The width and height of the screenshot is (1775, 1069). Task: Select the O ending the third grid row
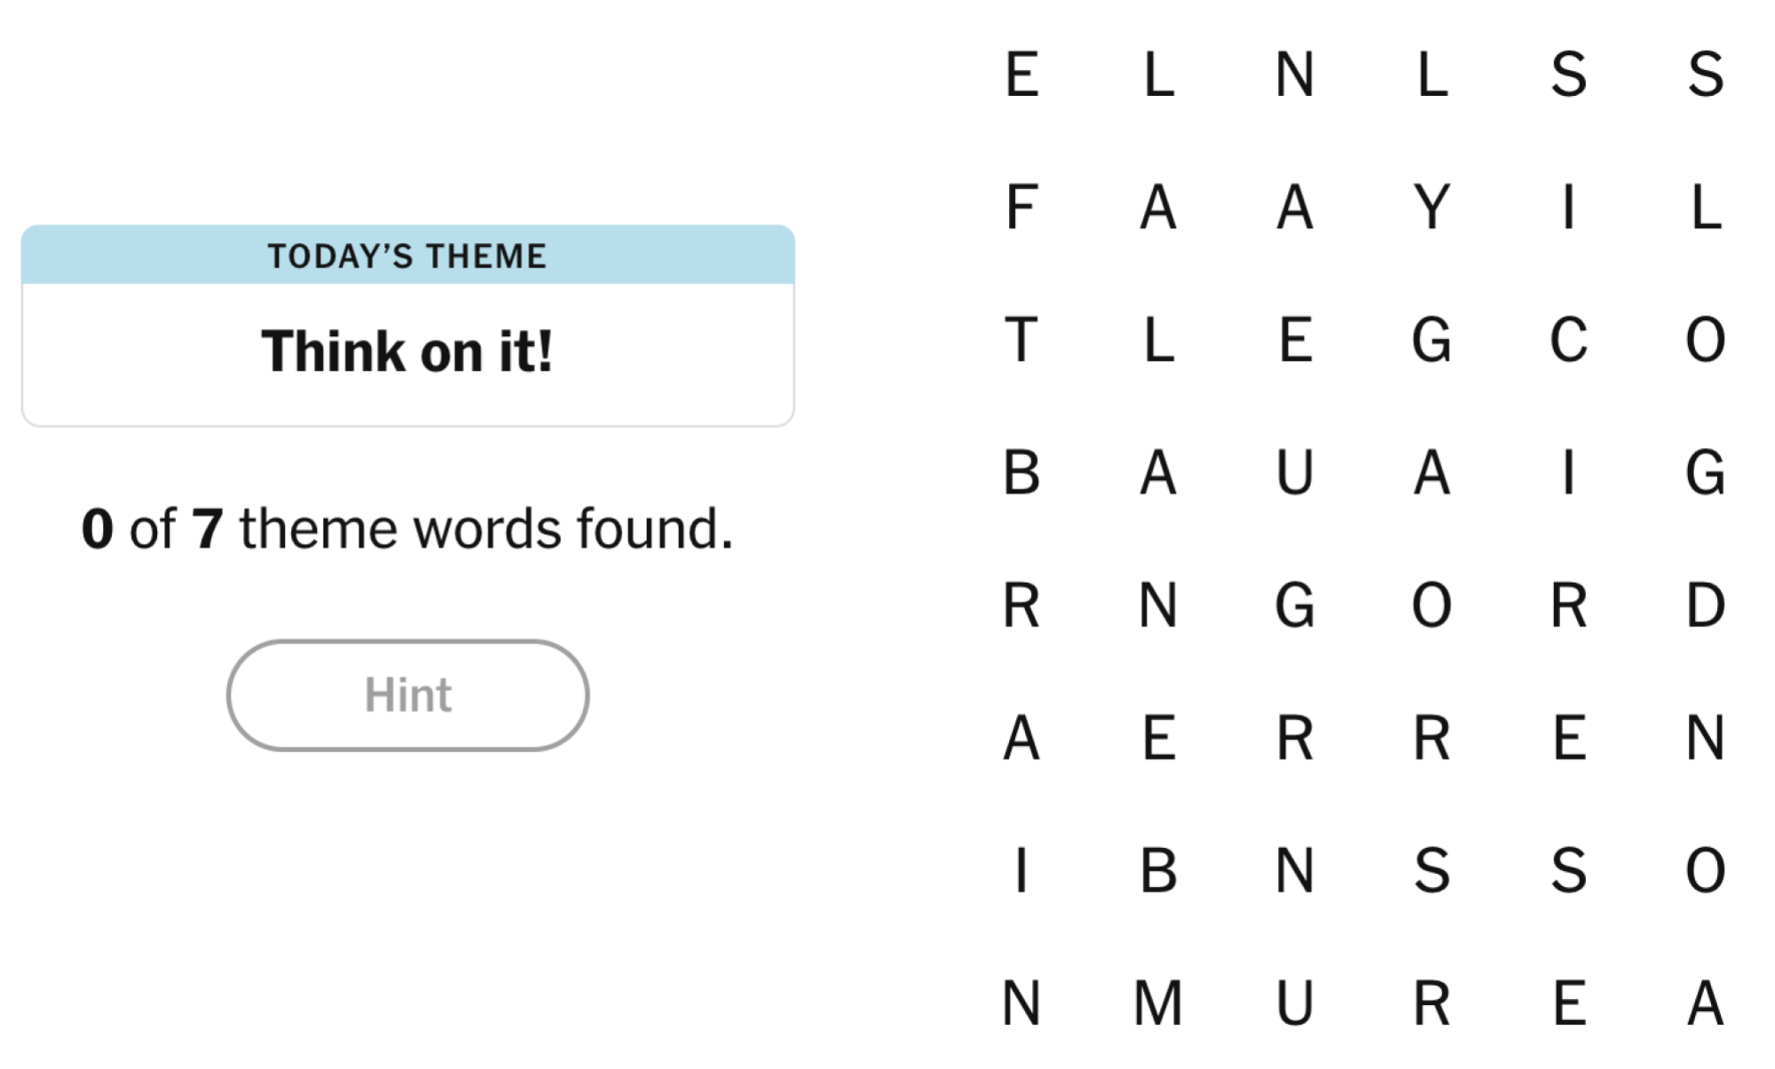pos(1705,340)
